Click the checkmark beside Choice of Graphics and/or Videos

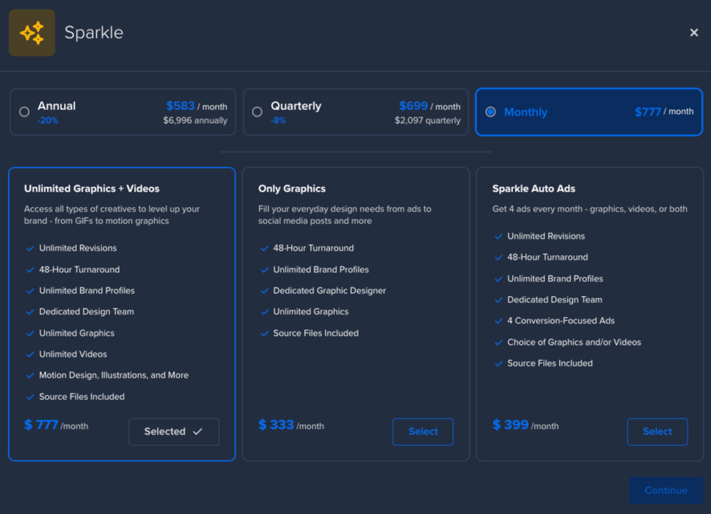click(x=498, y=343)
